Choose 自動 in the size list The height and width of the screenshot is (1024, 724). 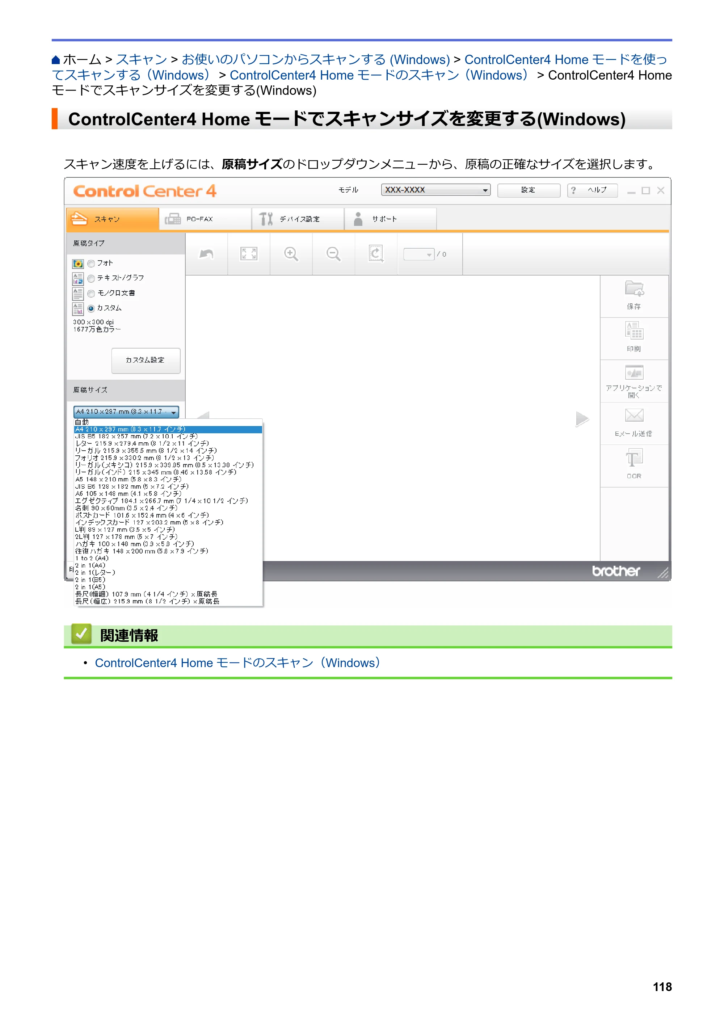(x=168, y=422)
